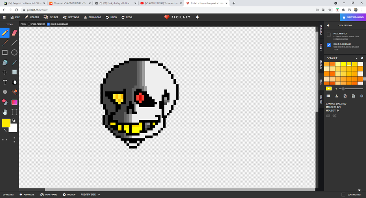Open a new browser tab

[x=234, y=3]
